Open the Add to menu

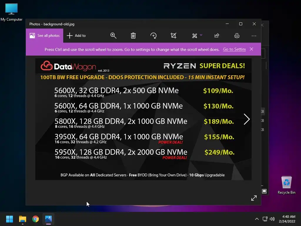[76, 36]
